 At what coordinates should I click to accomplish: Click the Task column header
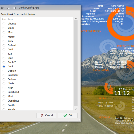[10, 19]
